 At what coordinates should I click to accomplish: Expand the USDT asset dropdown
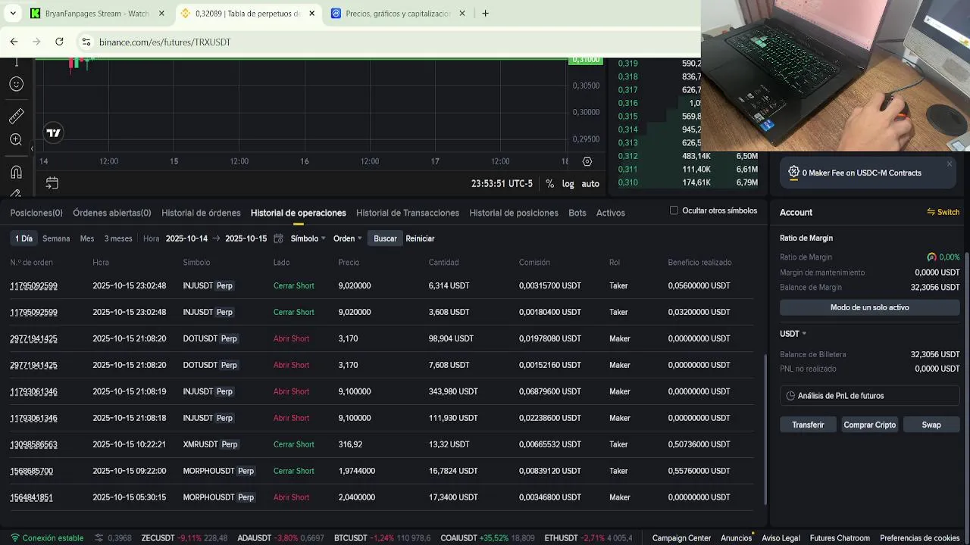(793, 334)
